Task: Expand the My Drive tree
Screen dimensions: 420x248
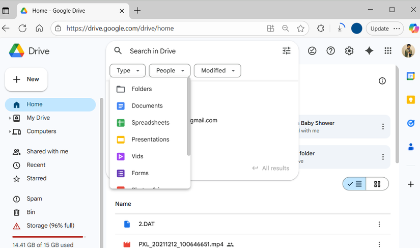Action: [x=10, y=118]
